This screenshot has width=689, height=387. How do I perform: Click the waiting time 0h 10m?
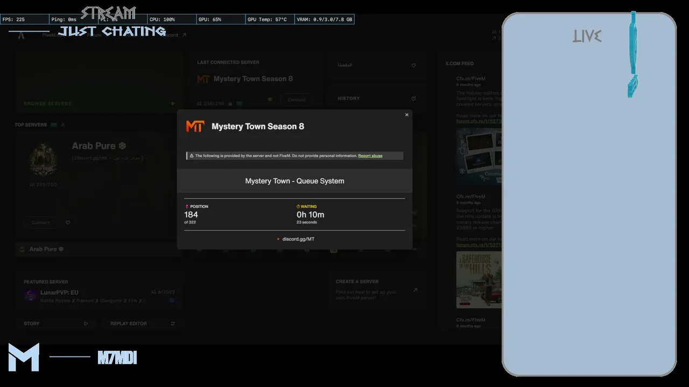[311, 214]
